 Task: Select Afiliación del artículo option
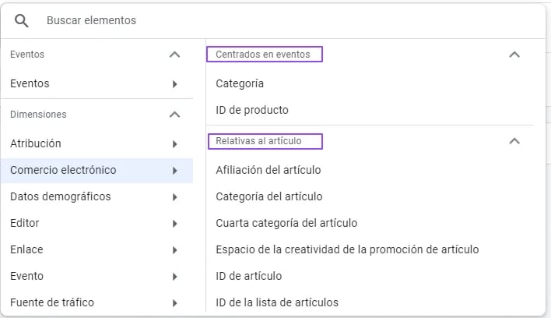(268, 170)
